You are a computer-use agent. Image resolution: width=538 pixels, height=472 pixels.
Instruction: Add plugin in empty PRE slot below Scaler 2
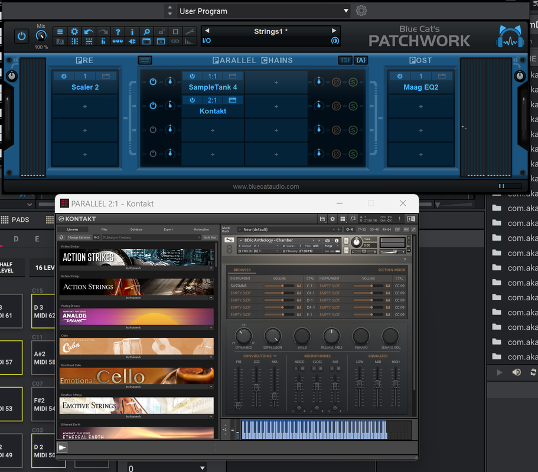click(x=85, y=107)
